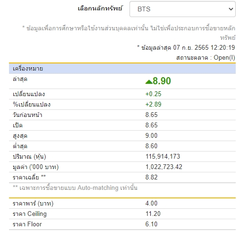
Task: Click the volume value 115,914,173
Action: 163,156
